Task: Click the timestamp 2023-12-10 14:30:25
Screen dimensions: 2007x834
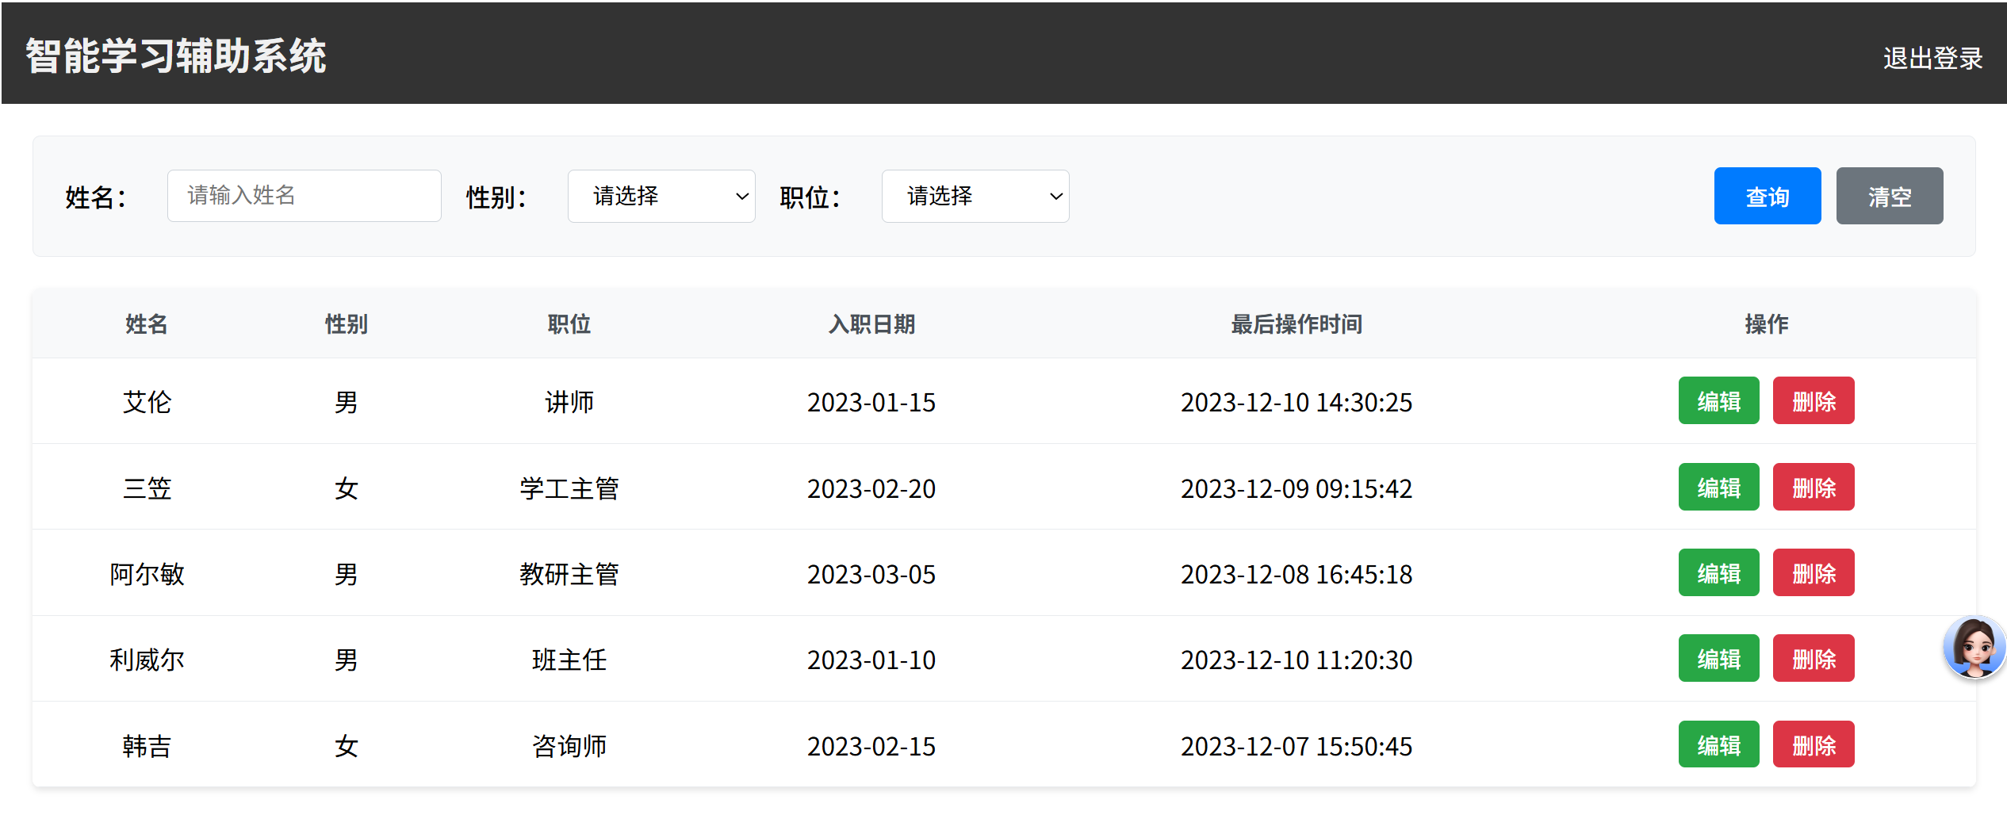Action: tap(1297, 402)
